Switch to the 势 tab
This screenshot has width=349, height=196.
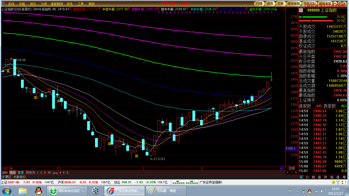point(326,177)
